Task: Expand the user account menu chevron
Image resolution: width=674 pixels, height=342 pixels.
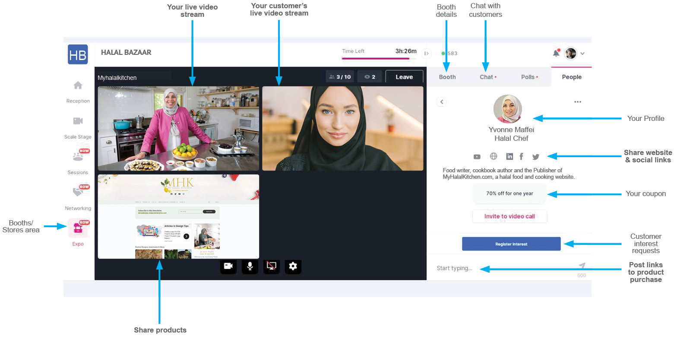Action: coord(582,54)
